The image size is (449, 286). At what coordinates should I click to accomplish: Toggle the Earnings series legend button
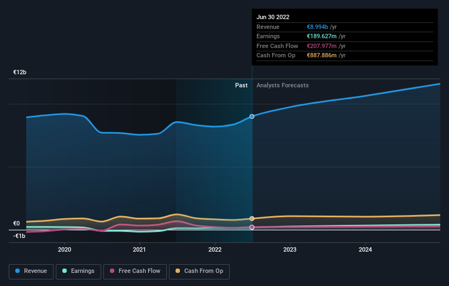(78, 271)
